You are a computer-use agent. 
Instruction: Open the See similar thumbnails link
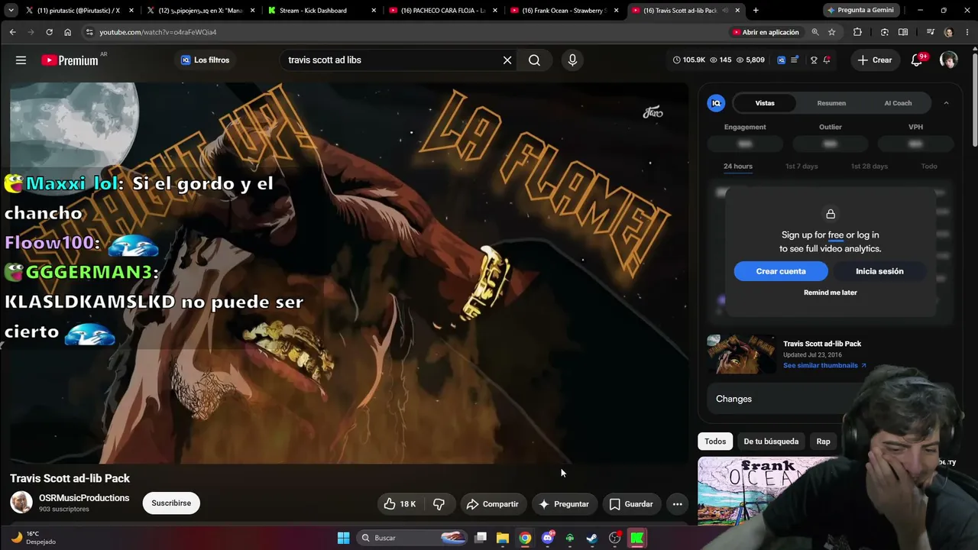pos(824,366)
